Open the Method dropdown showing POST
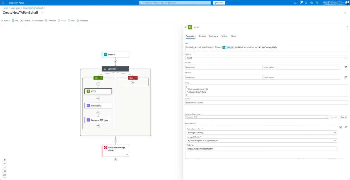Screen dimensions: 350x180 (x=266, y=58)
